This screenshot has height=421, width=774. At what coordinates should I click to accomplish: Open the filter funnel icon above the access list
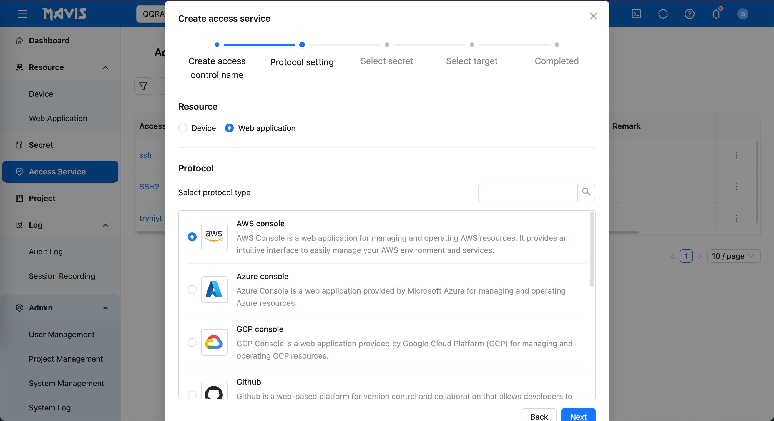[143, 86]
